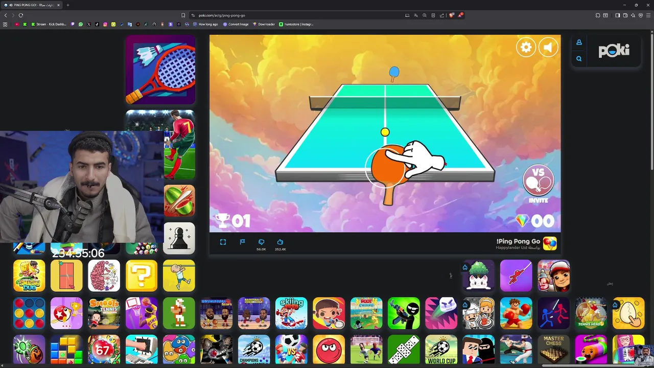Open the Poki user profile icon
654x368 pixels.
pyautogui.click(x=579, y=42)
